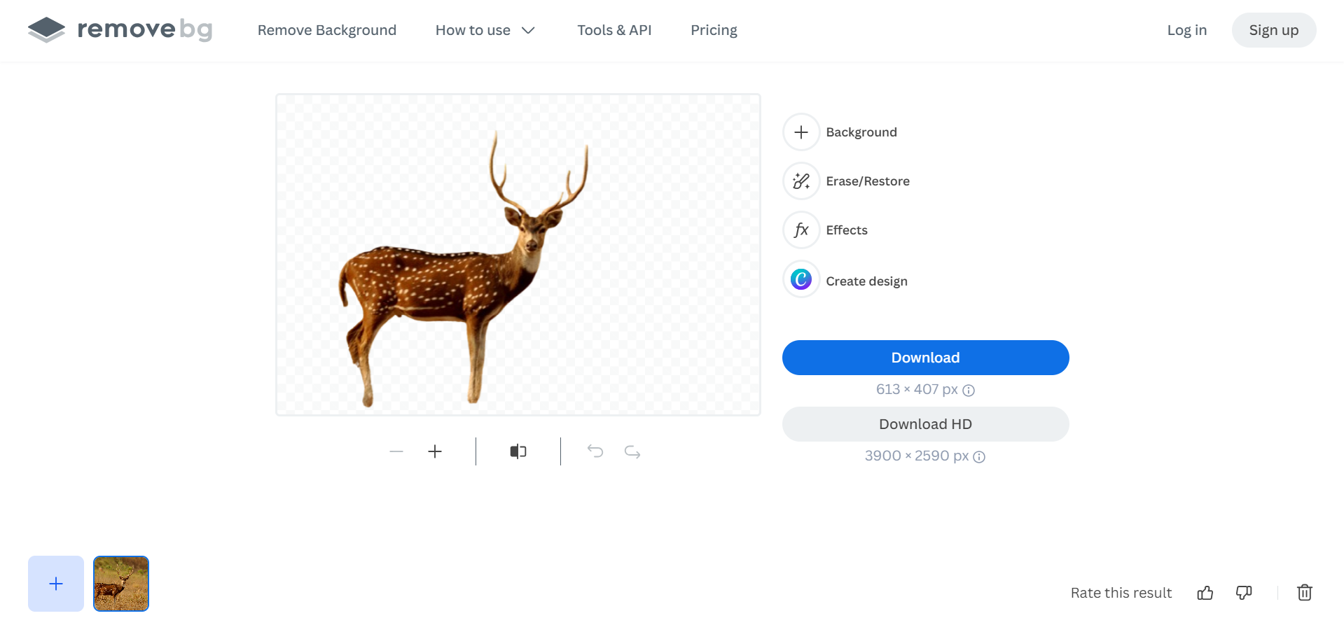This screenshot has height=632, width=1344.
Task: Click the blue Download button
Action: point(925,358)
